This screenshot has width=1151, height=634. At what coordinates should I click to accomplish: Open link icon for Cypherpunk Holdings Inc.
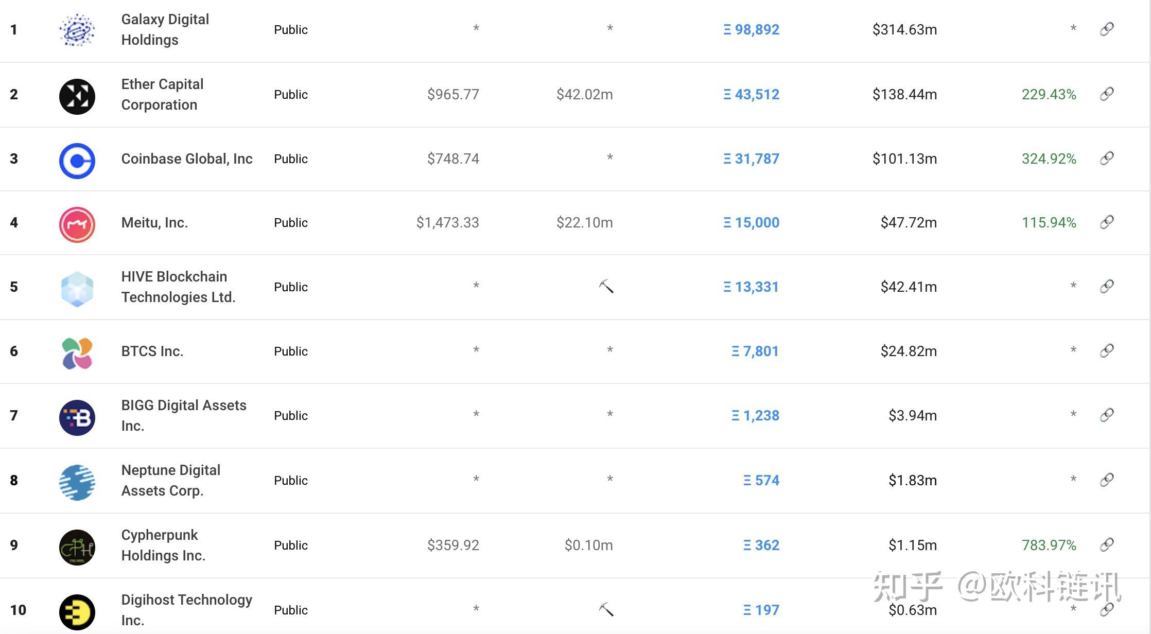pos(1107,544)
